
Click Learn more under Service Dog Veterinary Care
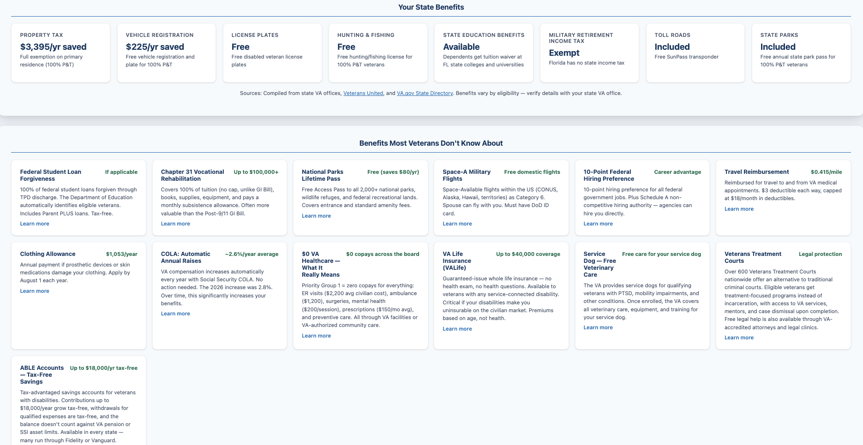(x=598, y=327)
